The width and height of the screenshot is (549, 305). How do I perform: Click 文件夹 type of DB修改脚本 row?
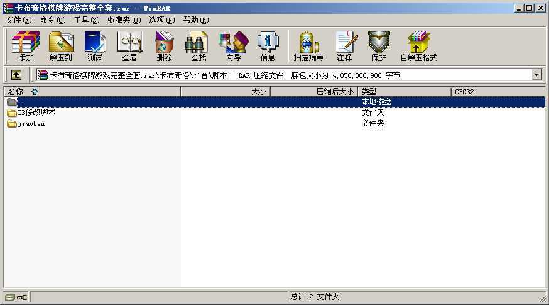pyautogui.click(x=372, y=113)
